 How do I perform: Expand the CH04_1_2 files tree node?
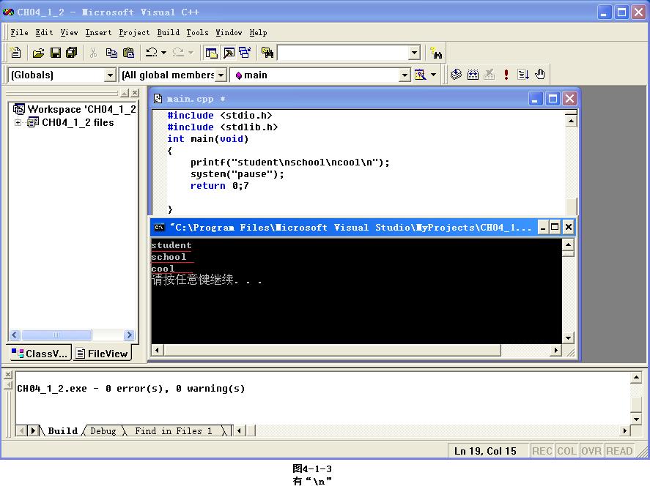coord(18,123)
